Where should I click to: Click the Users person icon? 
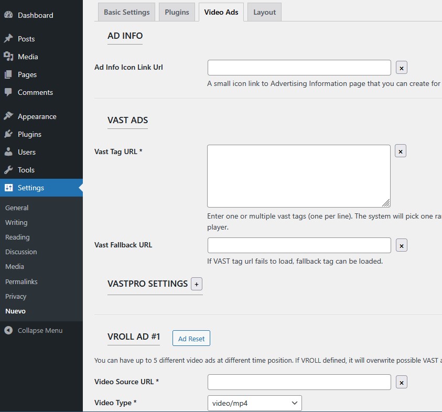(8, 152)
